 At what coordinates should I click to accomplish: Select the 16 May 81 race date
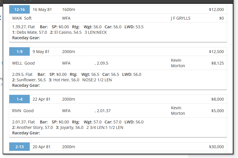coord(42,10)
